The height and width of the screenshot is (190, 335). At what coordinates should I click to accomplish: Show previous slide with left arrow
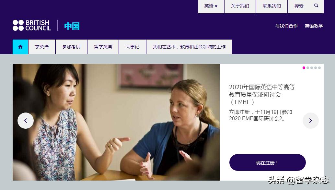coord(26,121)
